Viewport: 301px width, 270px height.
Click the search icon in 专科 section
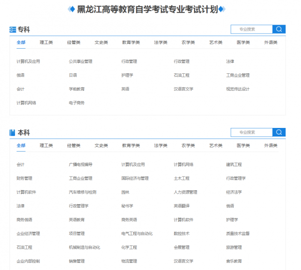[x=279, y=29]
